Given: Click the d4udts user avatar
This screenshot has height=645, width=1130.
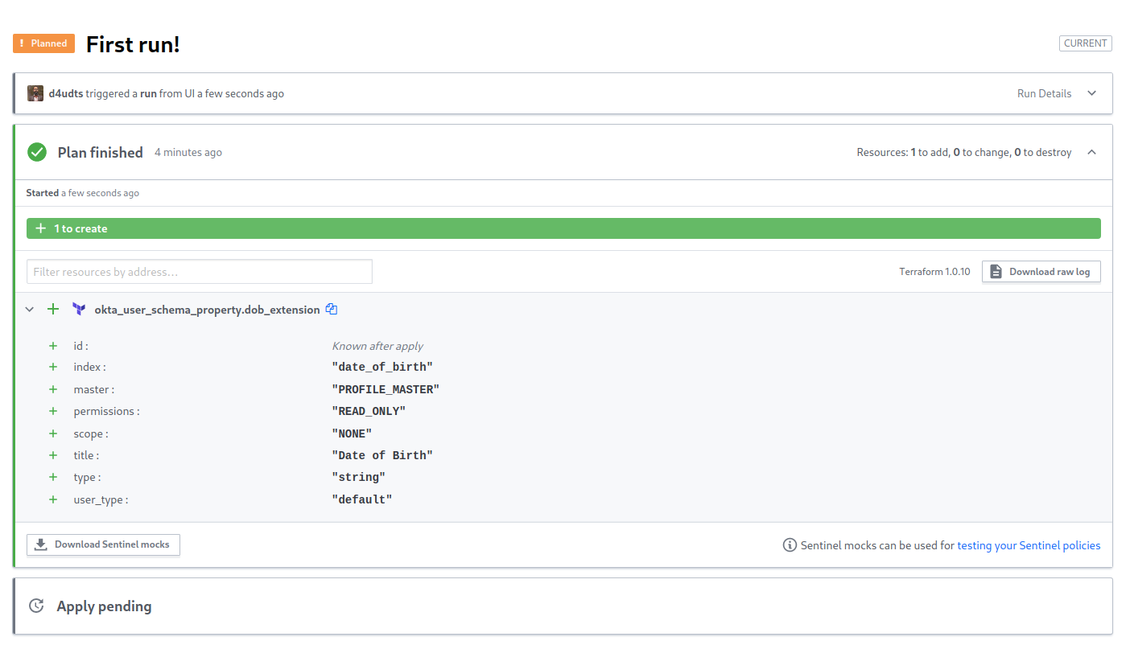Looking at the screenshot, I should 35,93.
